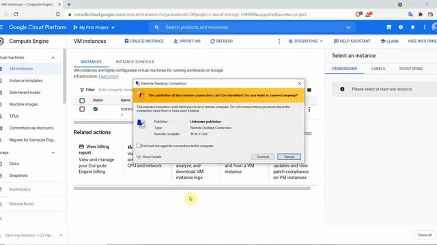Close the Remote Desktop Connection dialog
Image resolution: width=437 pixels, height=245 pixels.
point(299,83)
